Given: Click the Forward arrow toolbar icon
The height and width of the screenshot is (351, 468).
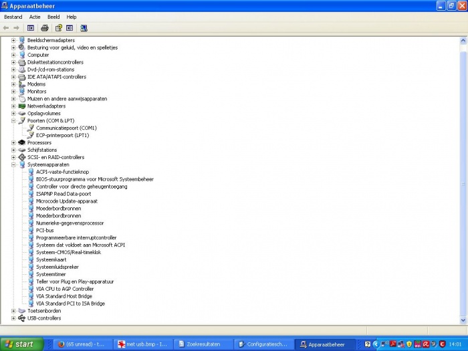Looking at the screenshot, I should [x=17, y=28].
